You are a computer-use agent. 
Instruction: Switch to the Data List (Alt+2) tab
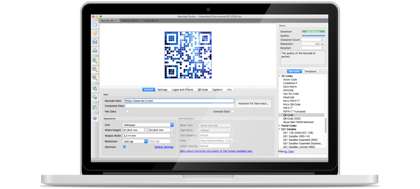point(131,21)
